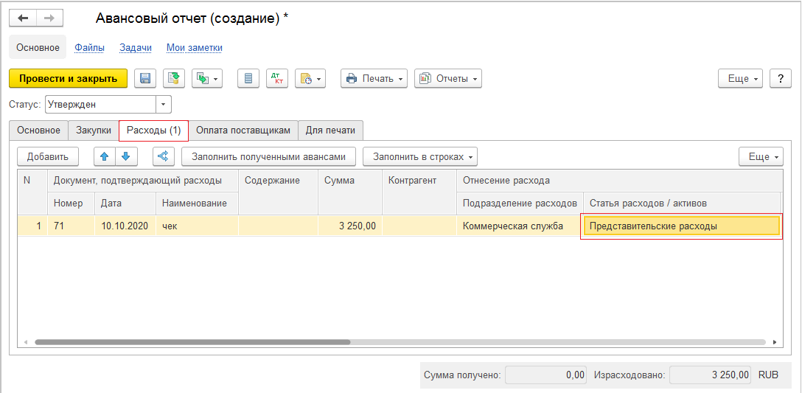The height and width of the screenshot is (393, 802).
Task: Switch to the Закупки tab
Action: pos(94,131)
